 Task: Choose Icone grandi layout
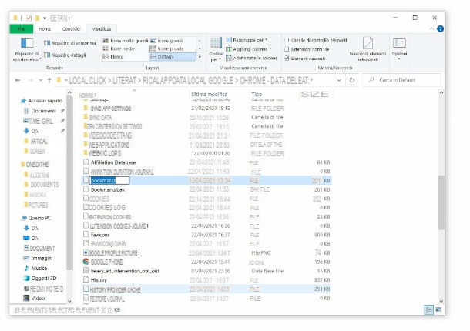click(167, 41)
